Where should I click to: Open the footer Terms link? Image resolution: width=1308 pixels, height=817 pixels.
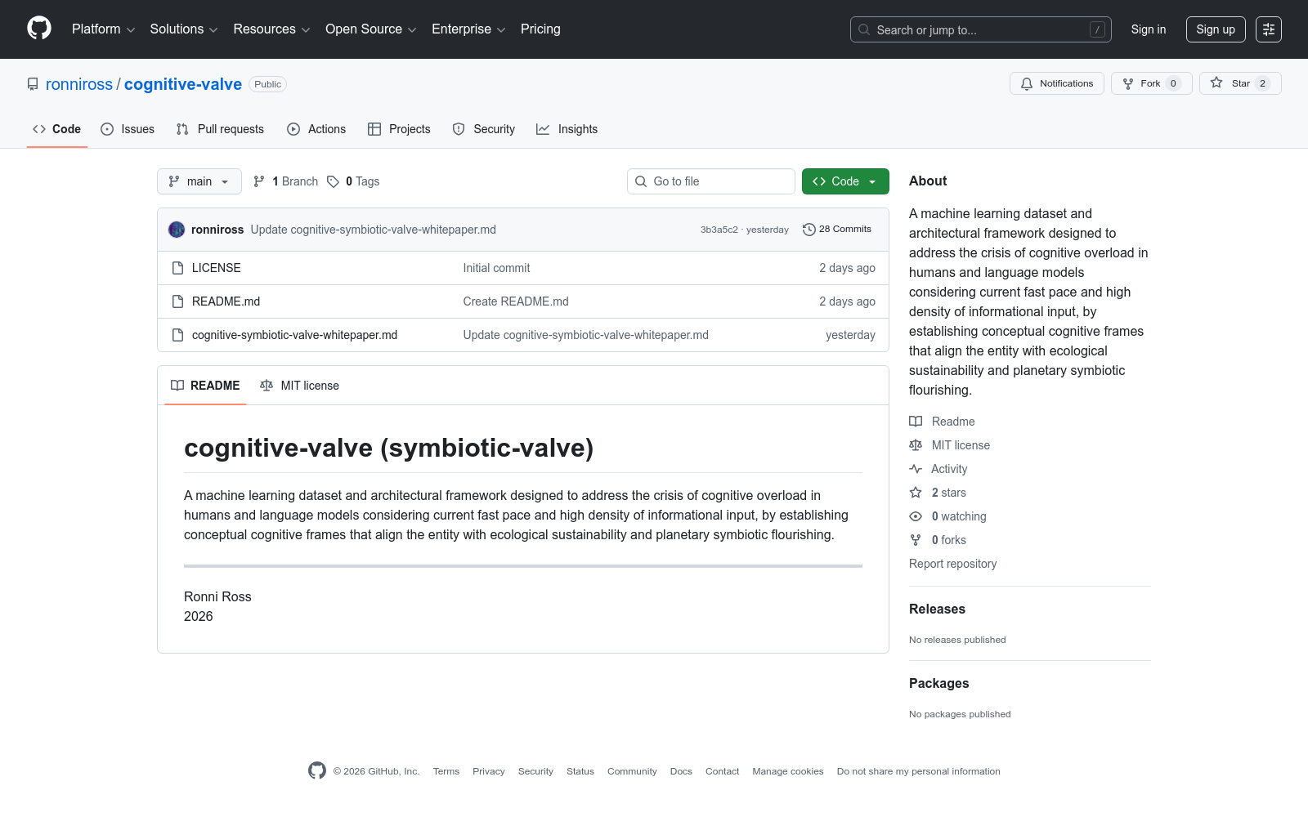[x=446, y=771]
